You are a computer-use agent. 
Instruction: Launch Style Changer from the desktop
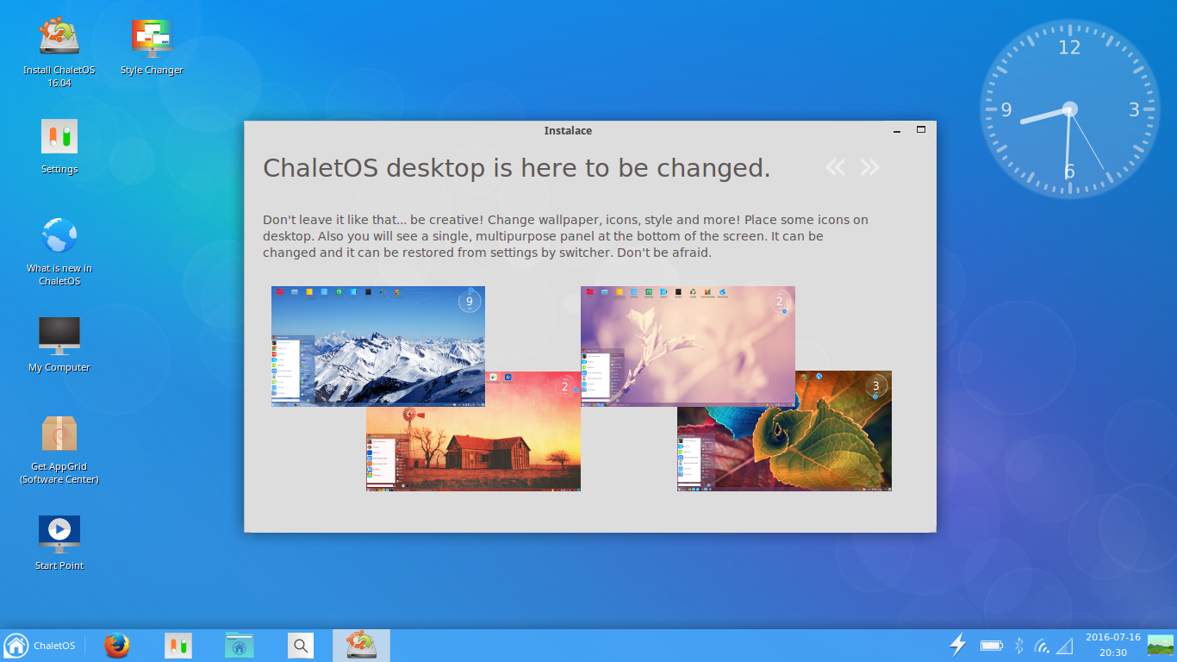pyautogui.click(x=152, y=46)
